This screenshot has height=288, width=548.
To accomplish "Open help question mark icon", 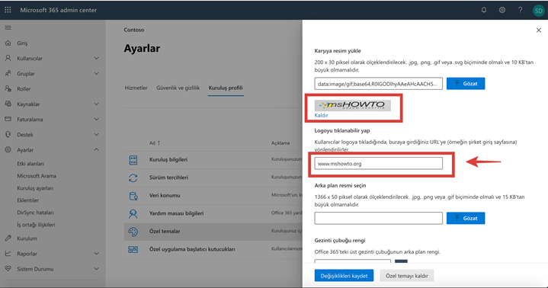I will [520, 10].
